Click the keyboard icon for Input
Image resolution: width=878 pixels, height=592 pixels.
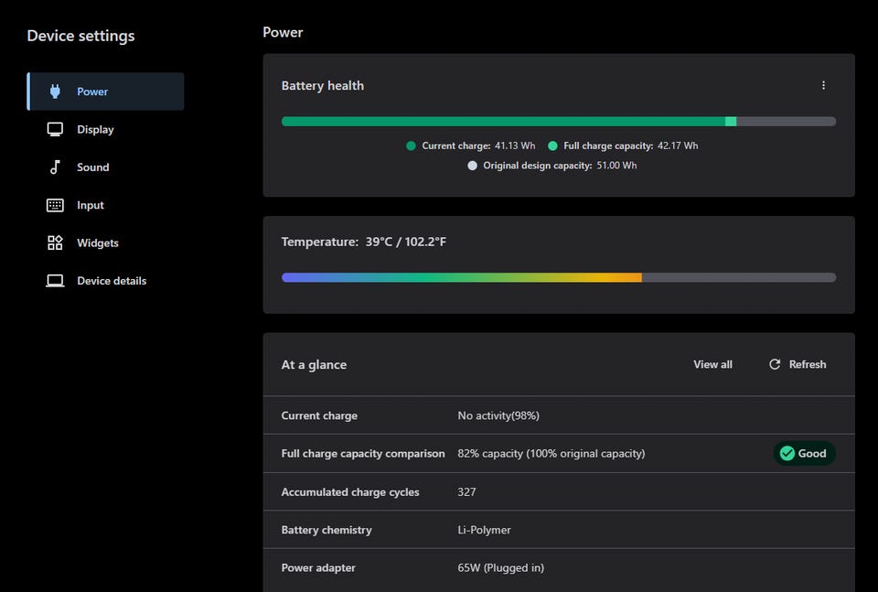55,205
